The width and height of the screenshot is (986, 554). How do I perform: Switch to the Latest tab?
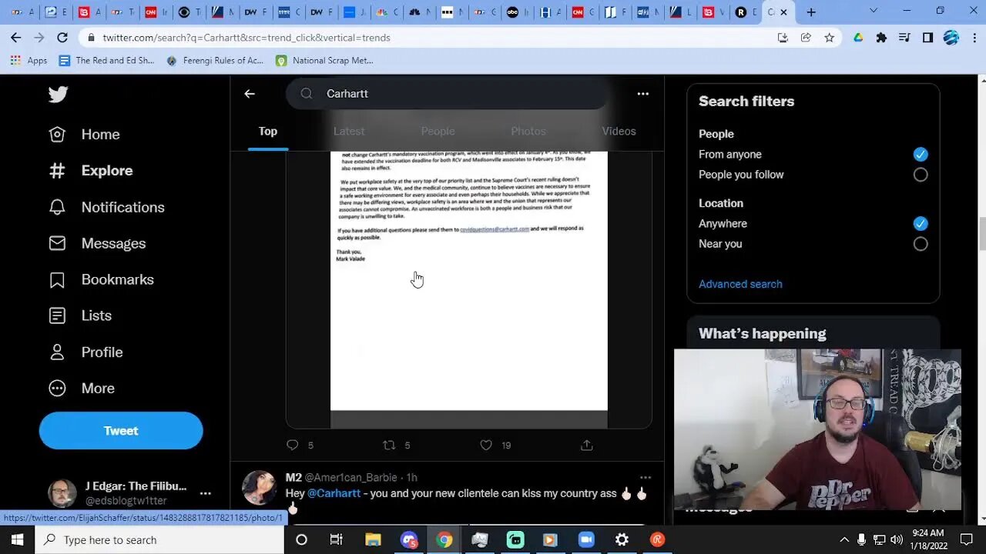click(349, 131)
